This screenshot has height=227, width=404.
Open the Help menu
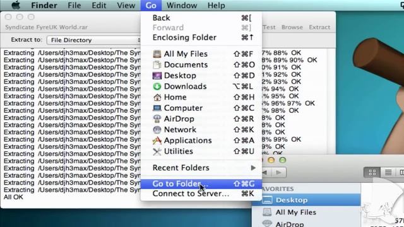216,6
